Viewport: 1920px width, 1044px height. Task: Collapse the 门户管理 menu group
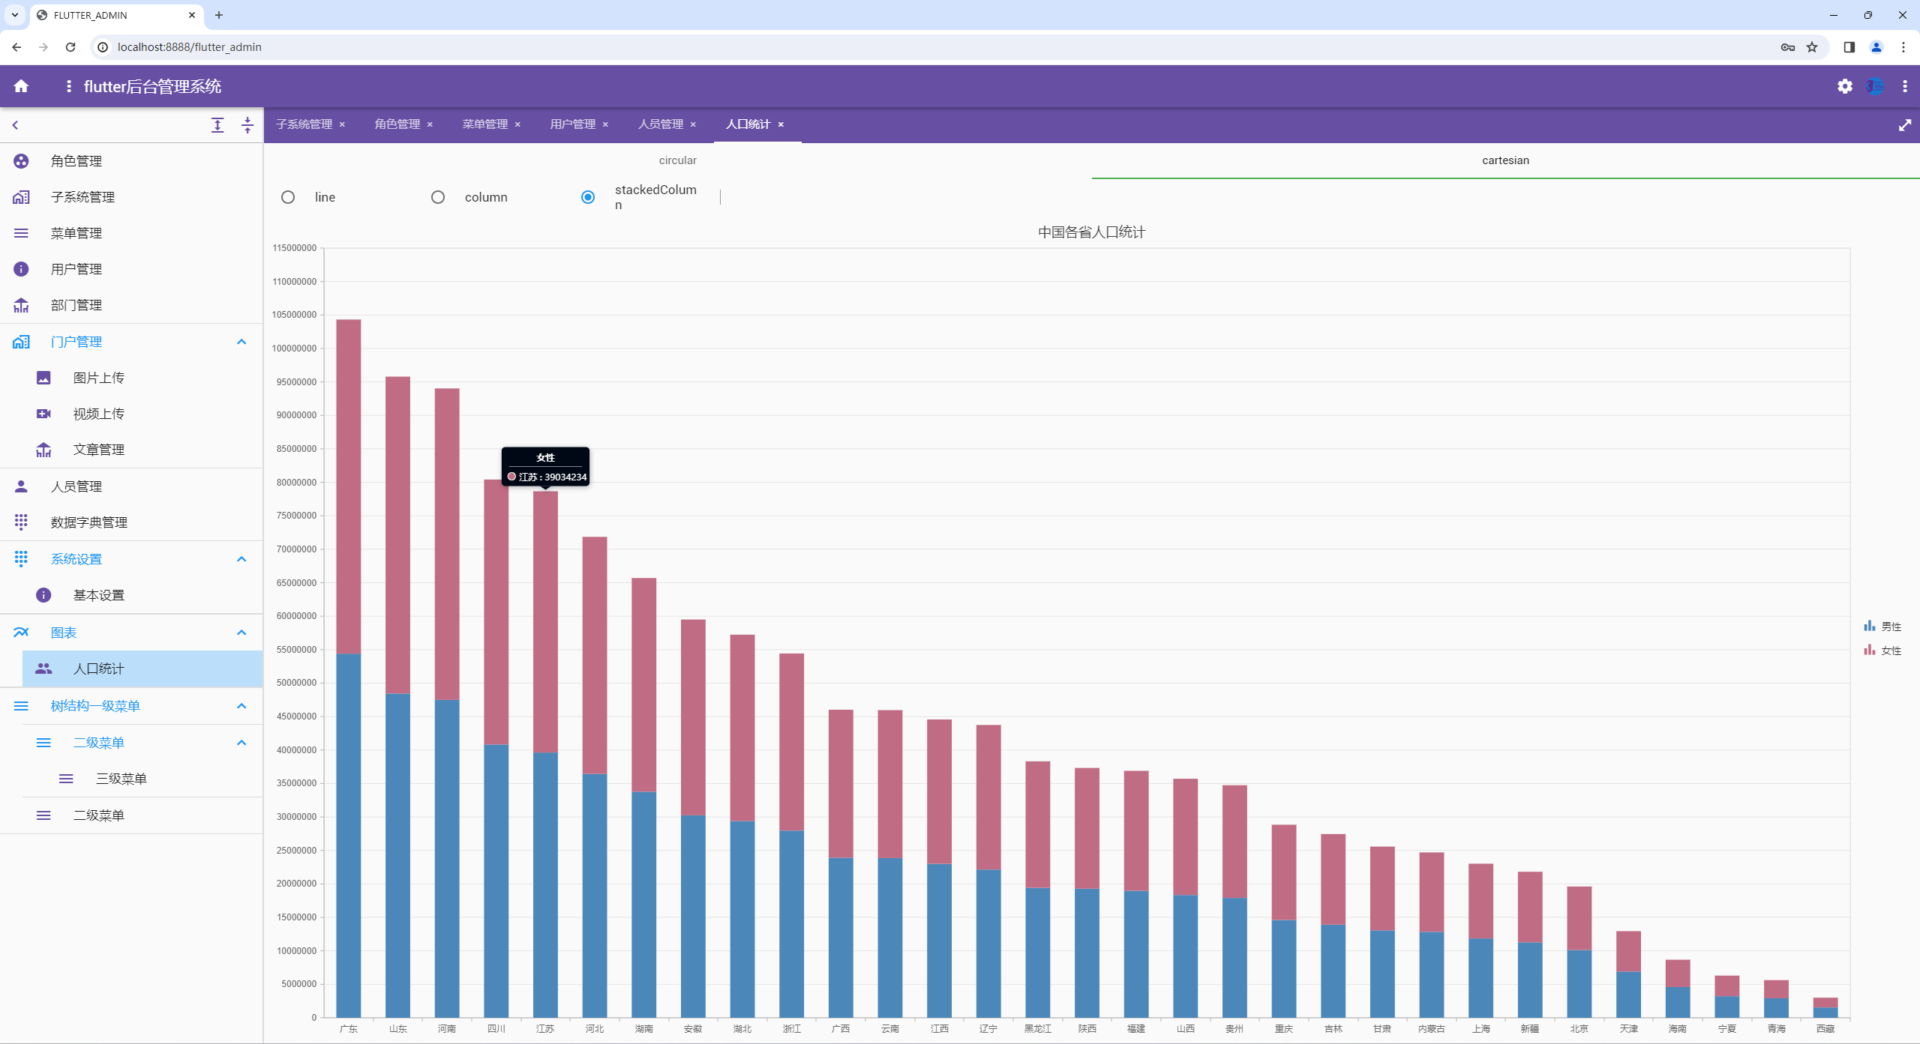241,342
